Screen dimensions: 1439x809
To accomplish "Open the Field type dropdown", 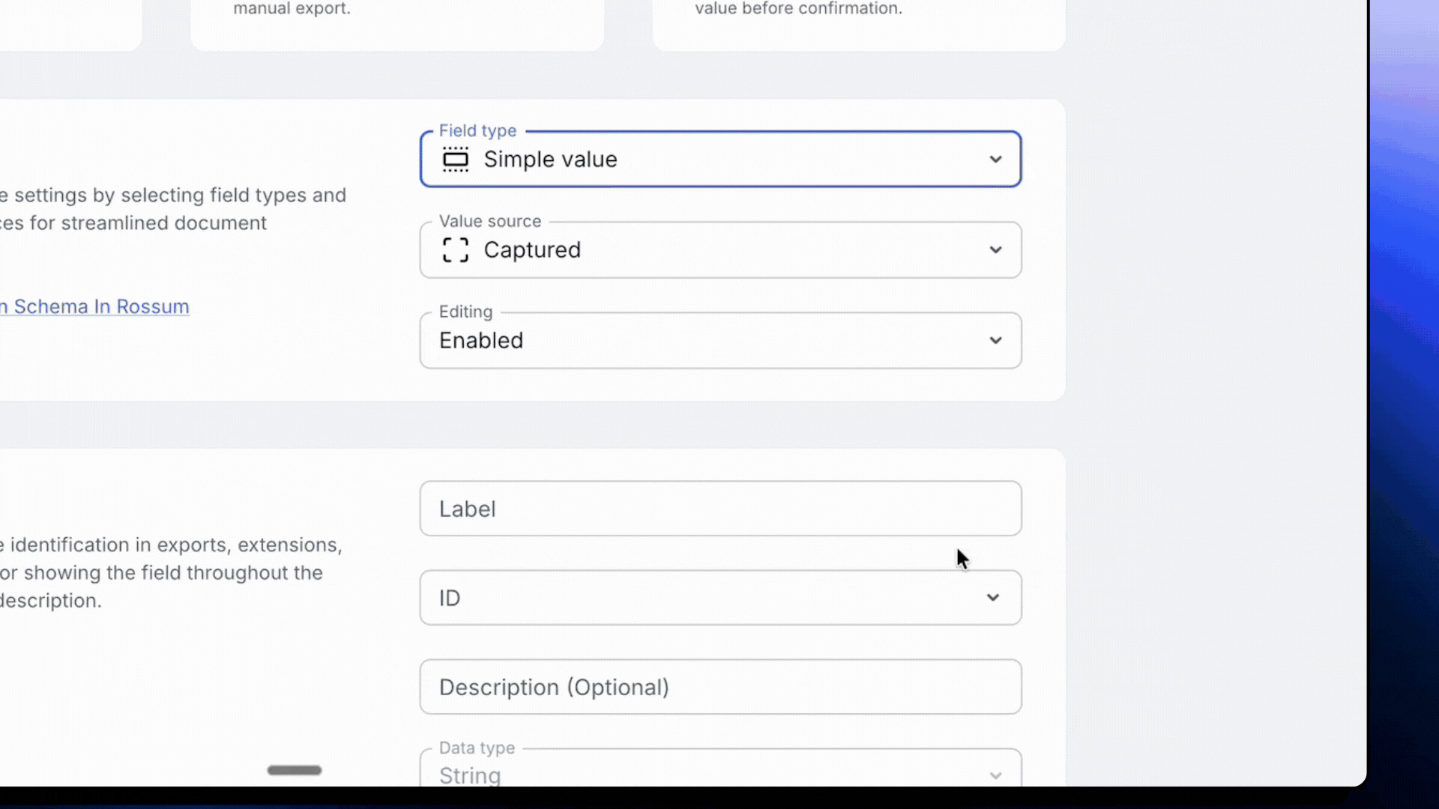I will tap(719, 160).
